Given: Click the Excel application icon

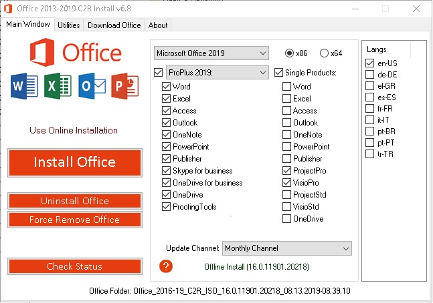Looking at the screenshot, I should coord(58,86).
